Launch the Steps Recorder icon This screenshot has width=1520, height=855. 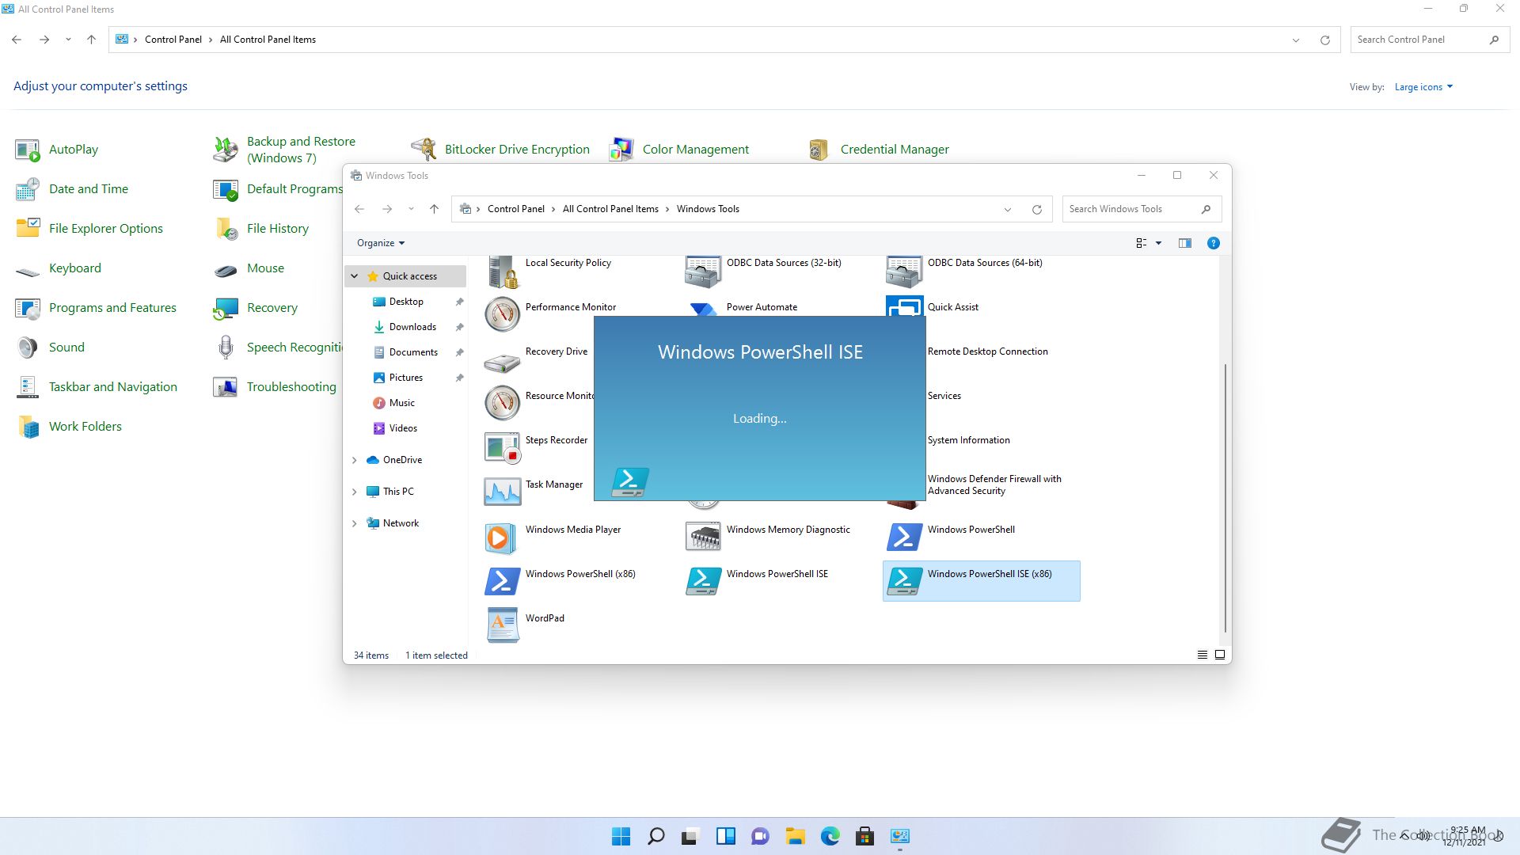(x=502, y=447)
